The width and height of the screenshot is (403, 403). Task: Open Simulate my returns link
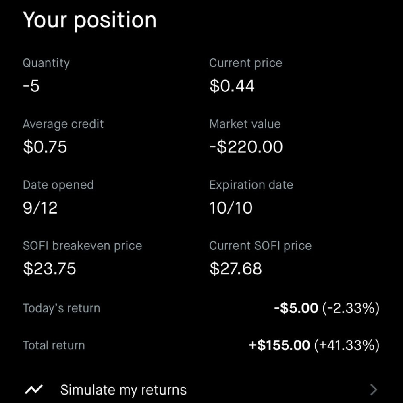[123, 390]
